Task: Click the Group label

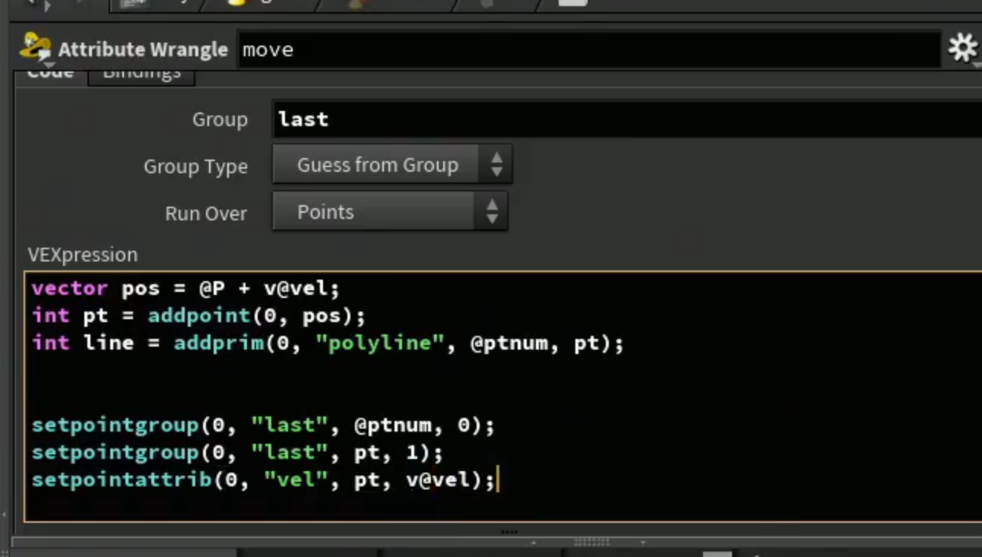Action: (220, 119)
